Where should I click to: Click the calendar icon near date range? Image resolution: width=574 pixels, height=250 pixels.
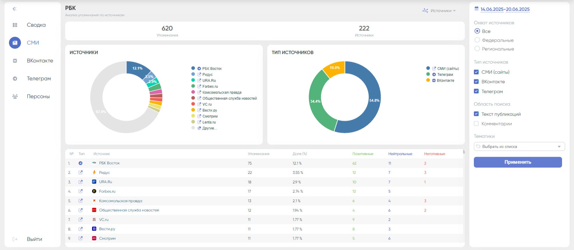(477, 9)
